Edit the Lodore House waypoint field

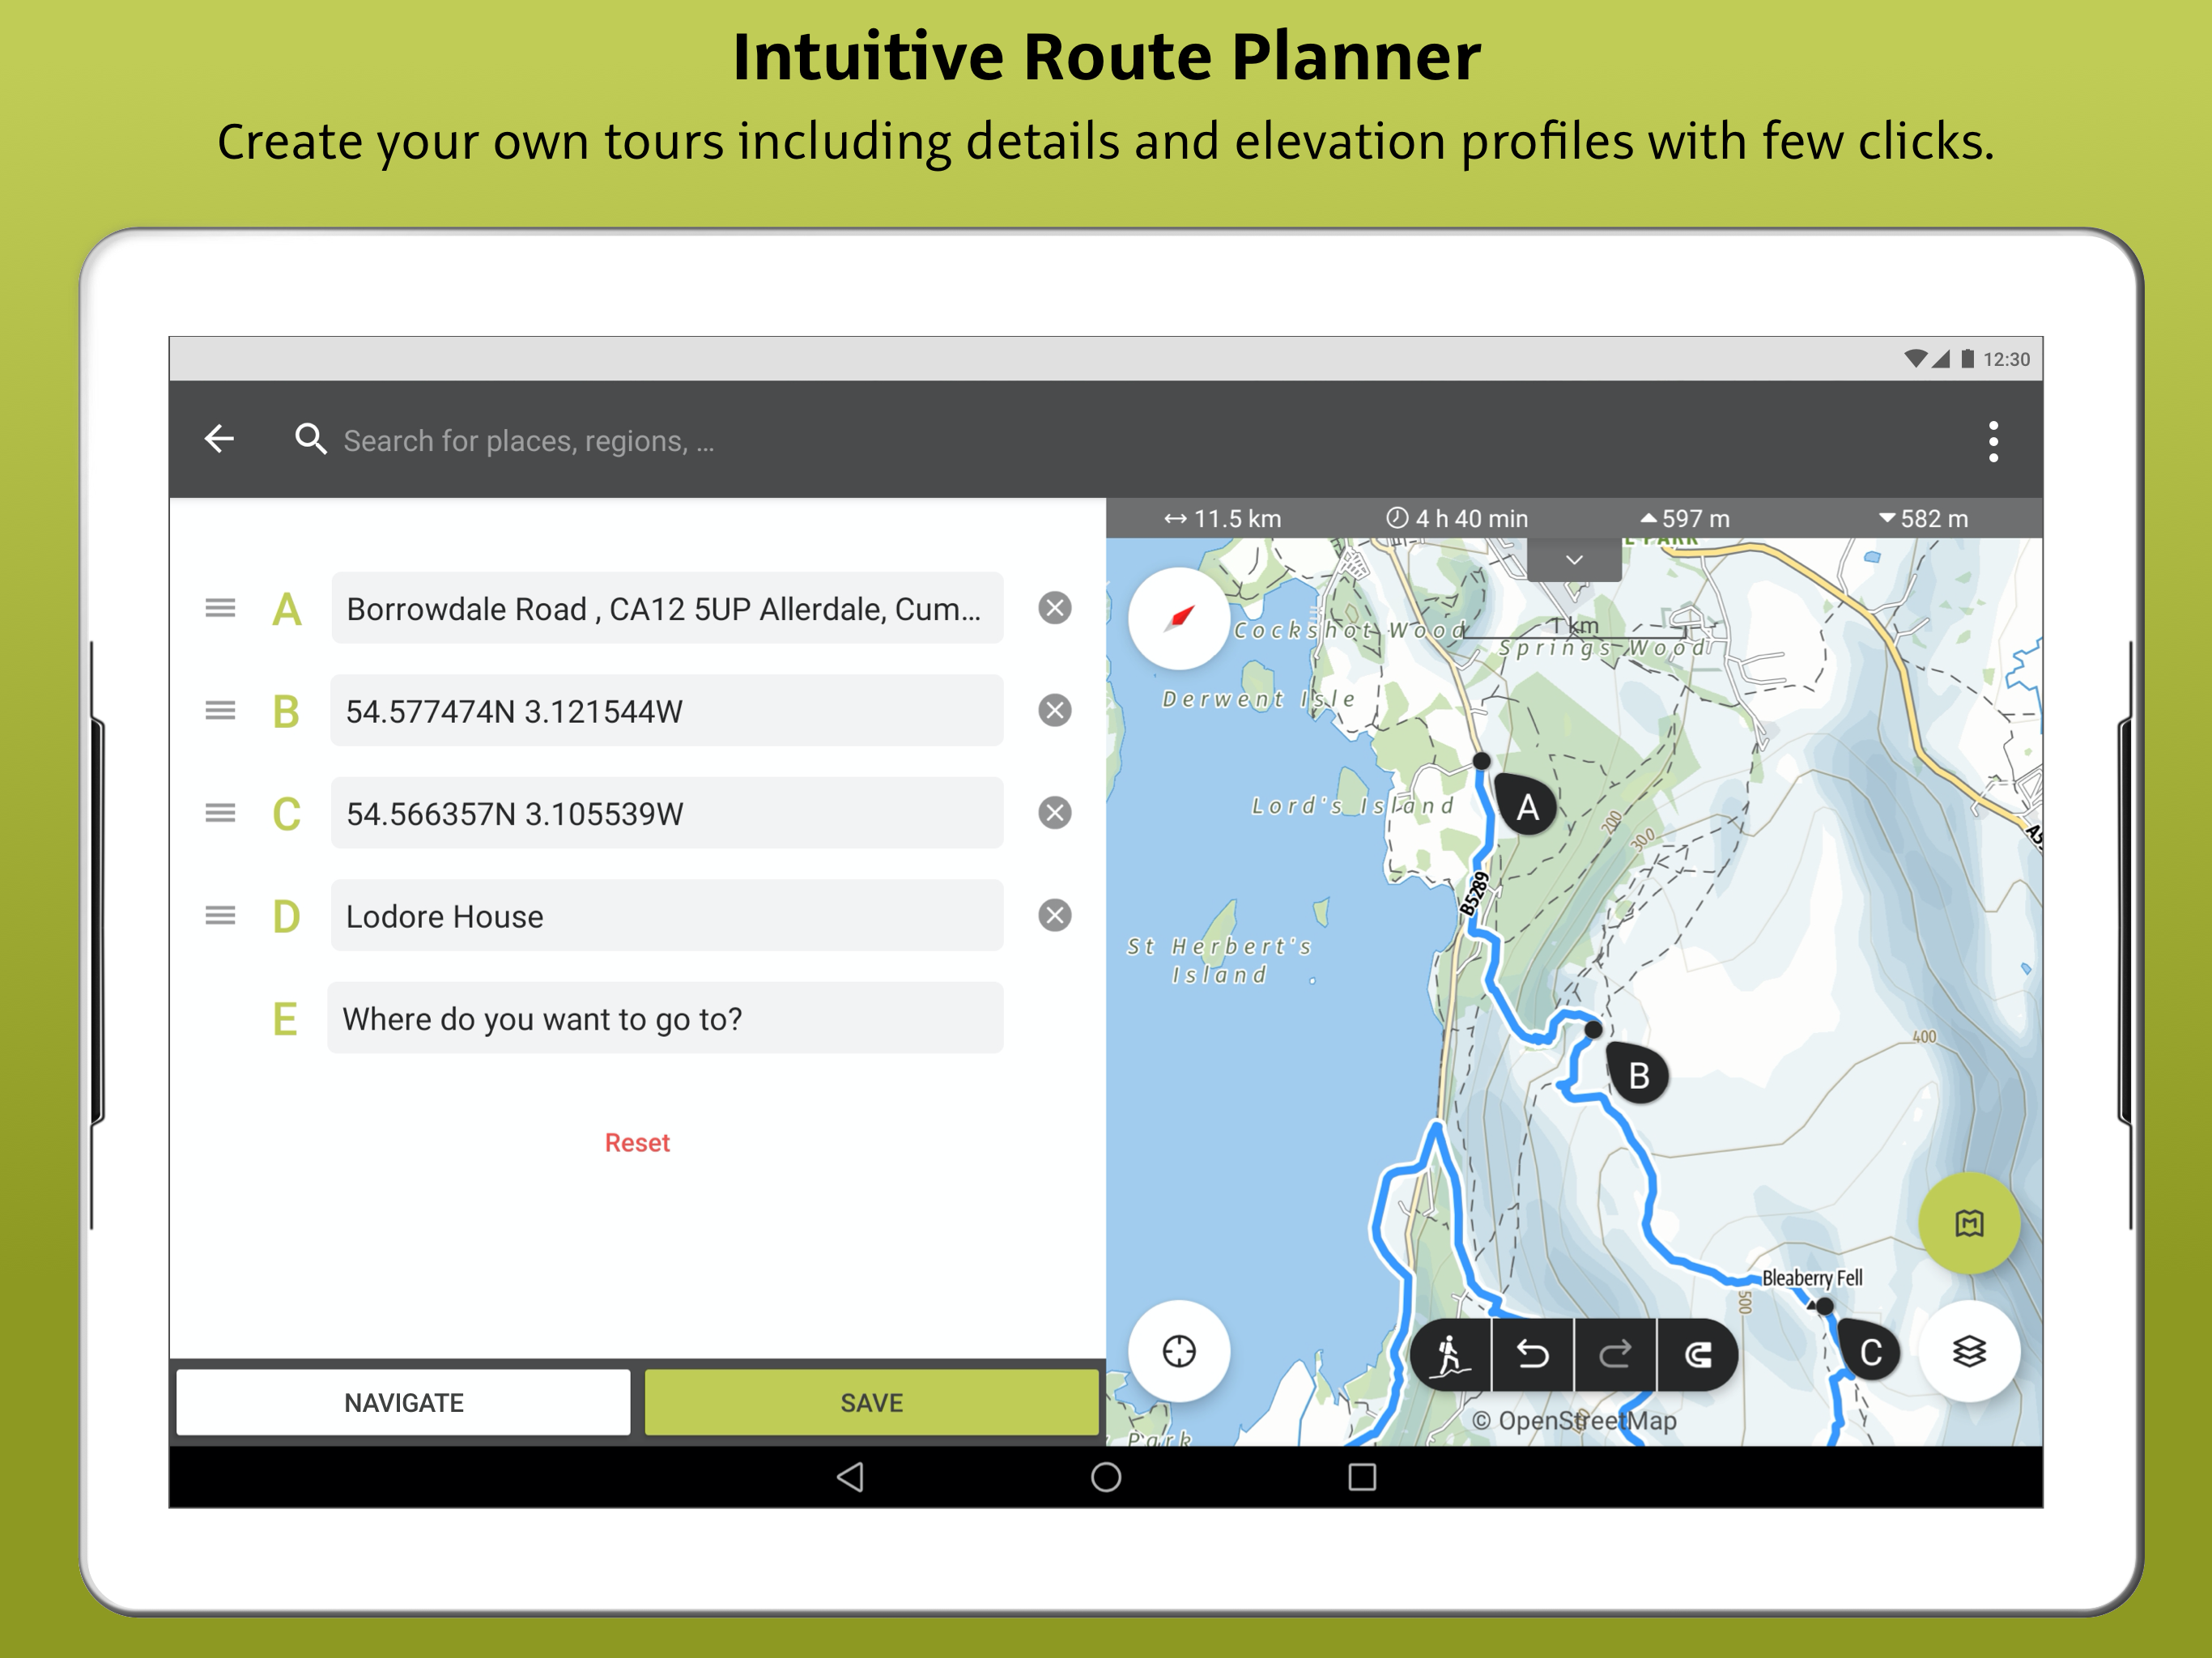pos(667,916)
